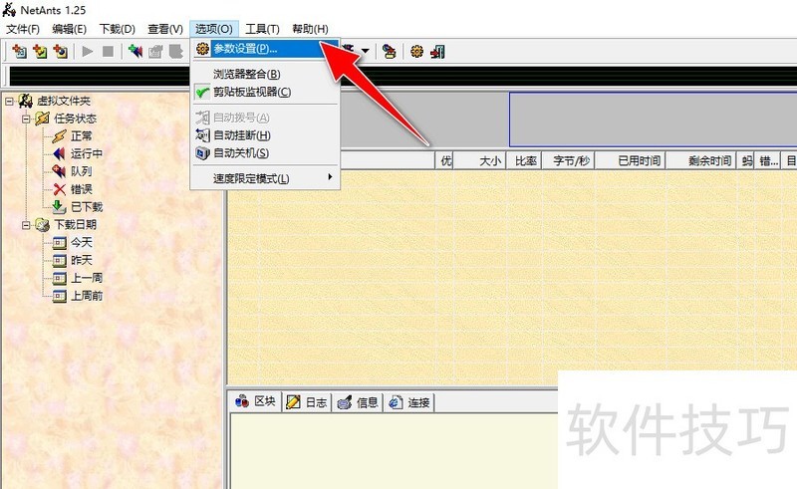Click the toolbar icon left of the gear

click(390, 52)
